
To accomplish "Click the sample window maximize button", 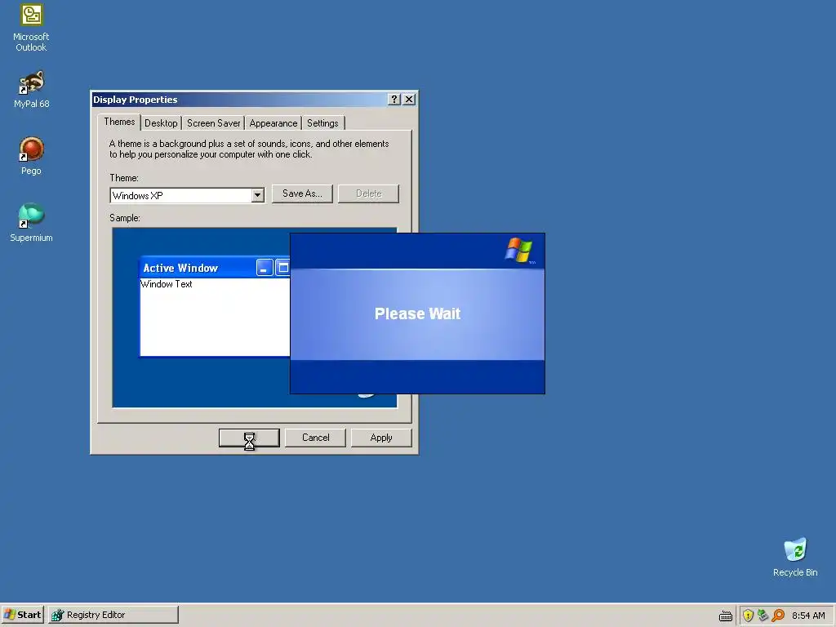I will tap(282, 268).
